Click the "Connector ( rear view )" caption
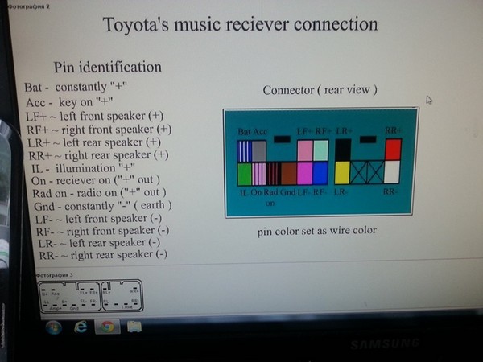The width and height of the screenshot is (483, 362). (320, 90)
